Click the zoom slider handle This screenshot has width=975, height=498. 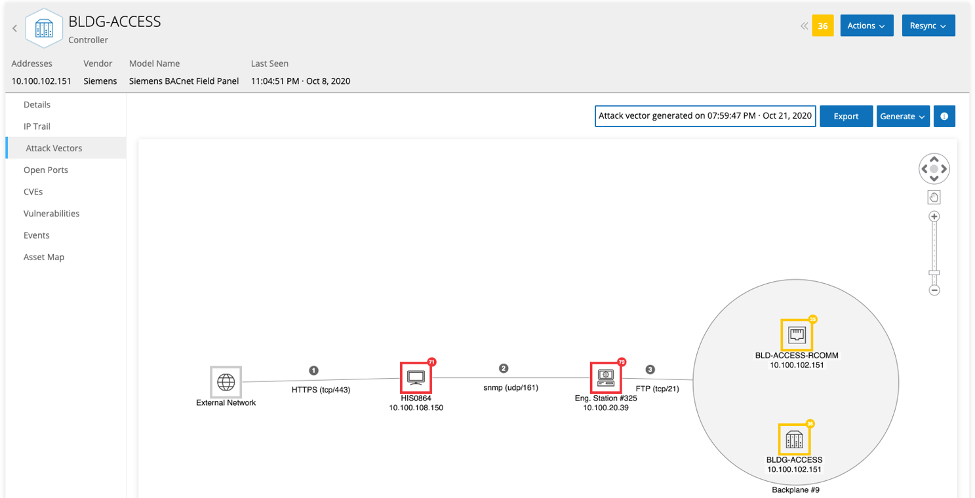pos(934,273)
